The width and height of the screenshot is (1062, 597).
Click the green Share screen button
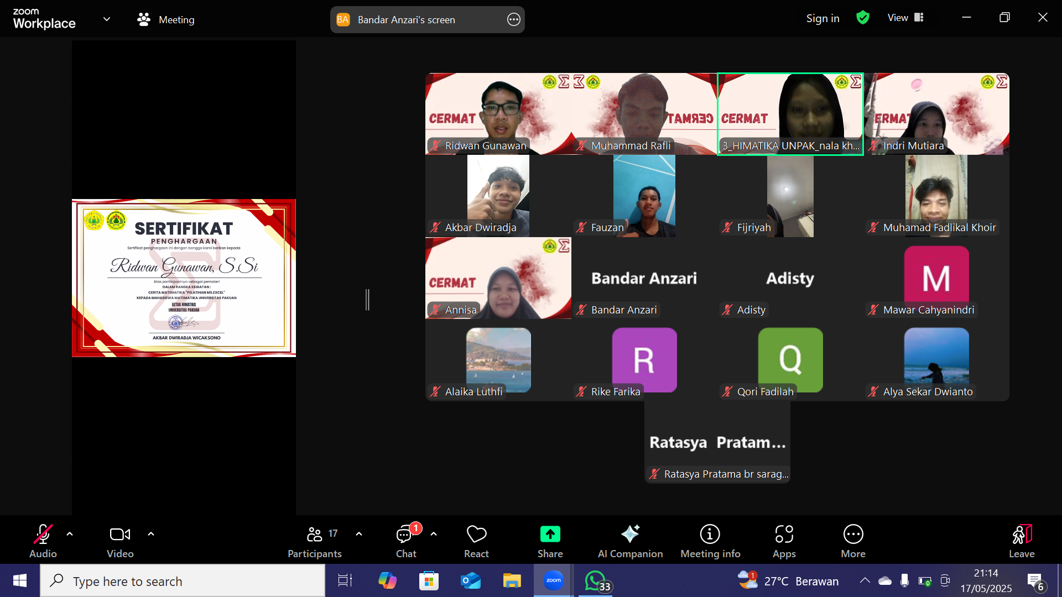pos(550,541)
